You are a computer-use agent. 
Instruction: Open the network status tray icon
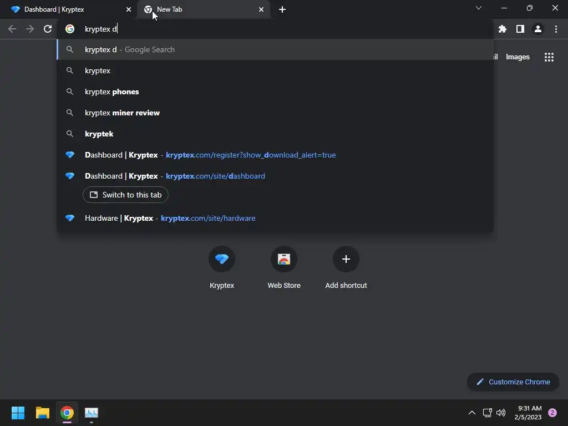487,413
